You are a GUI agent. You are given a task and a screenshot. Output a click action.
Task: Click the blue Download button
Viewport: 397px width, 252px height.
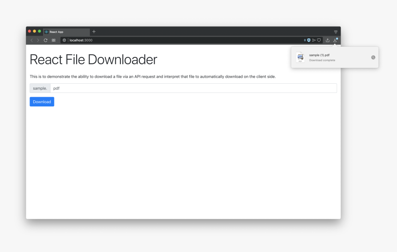(42, 102)
